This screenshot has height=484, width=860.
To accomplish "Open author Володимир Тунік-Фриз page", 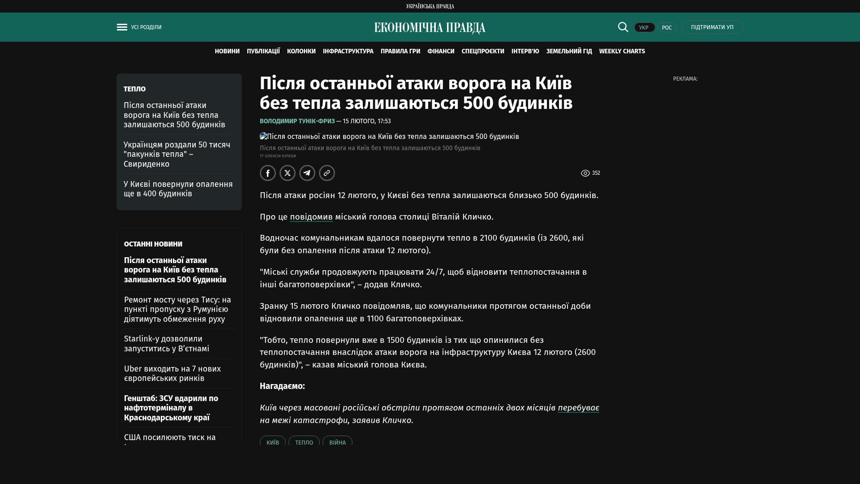I will 297,121.
